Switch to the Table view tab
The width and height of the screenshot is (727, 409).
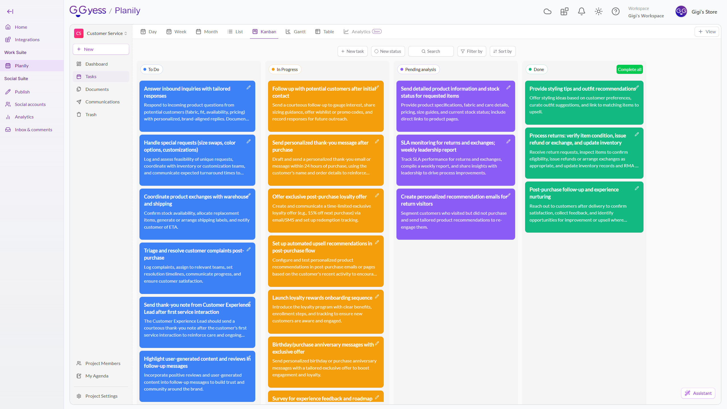pos(325,32)
